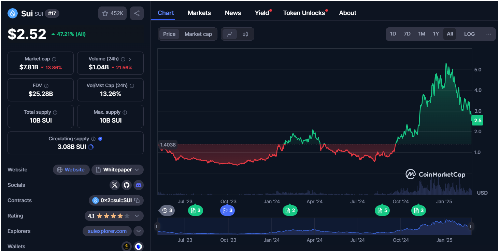Show Max. supply info icon
499x252 pixels.
click(x=125, y=112)
